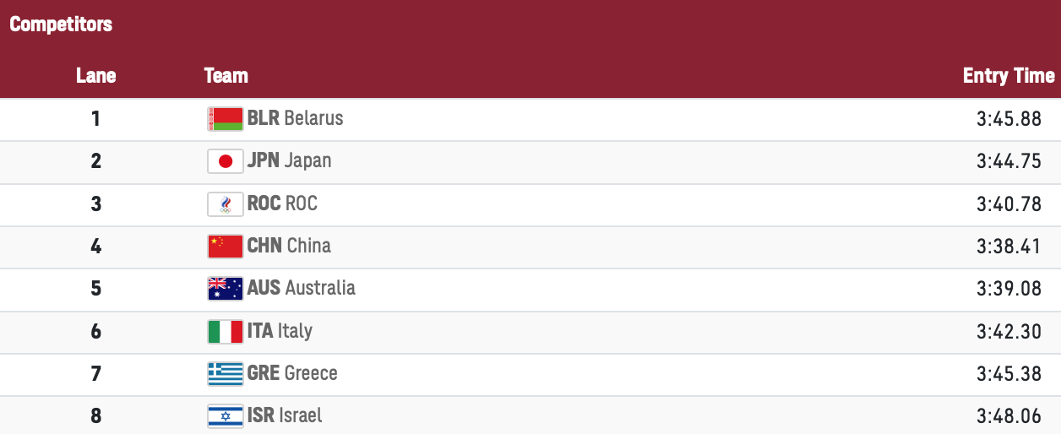This screenshot has height=434, width=1061.
Task: Open the AUS Australia team link
Action: [x=301, y=288]
